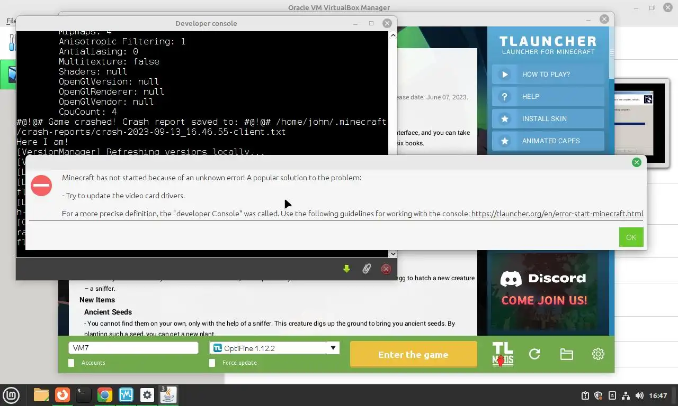
Task: Open the Terminal from the taskbar
Action: click(x=83, y=395)
